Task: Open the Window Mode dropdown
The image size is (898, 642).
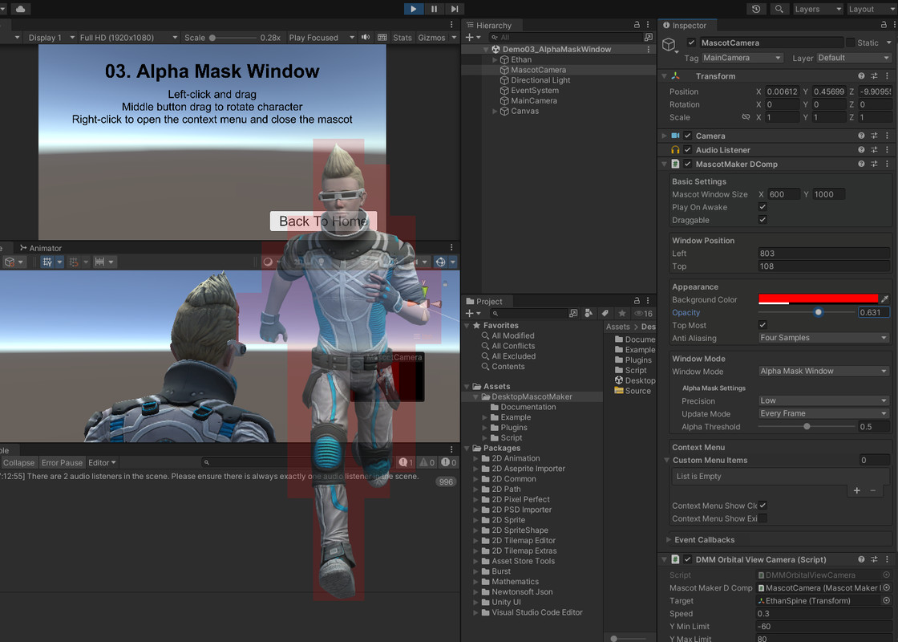Action: (x=823, y=372)
